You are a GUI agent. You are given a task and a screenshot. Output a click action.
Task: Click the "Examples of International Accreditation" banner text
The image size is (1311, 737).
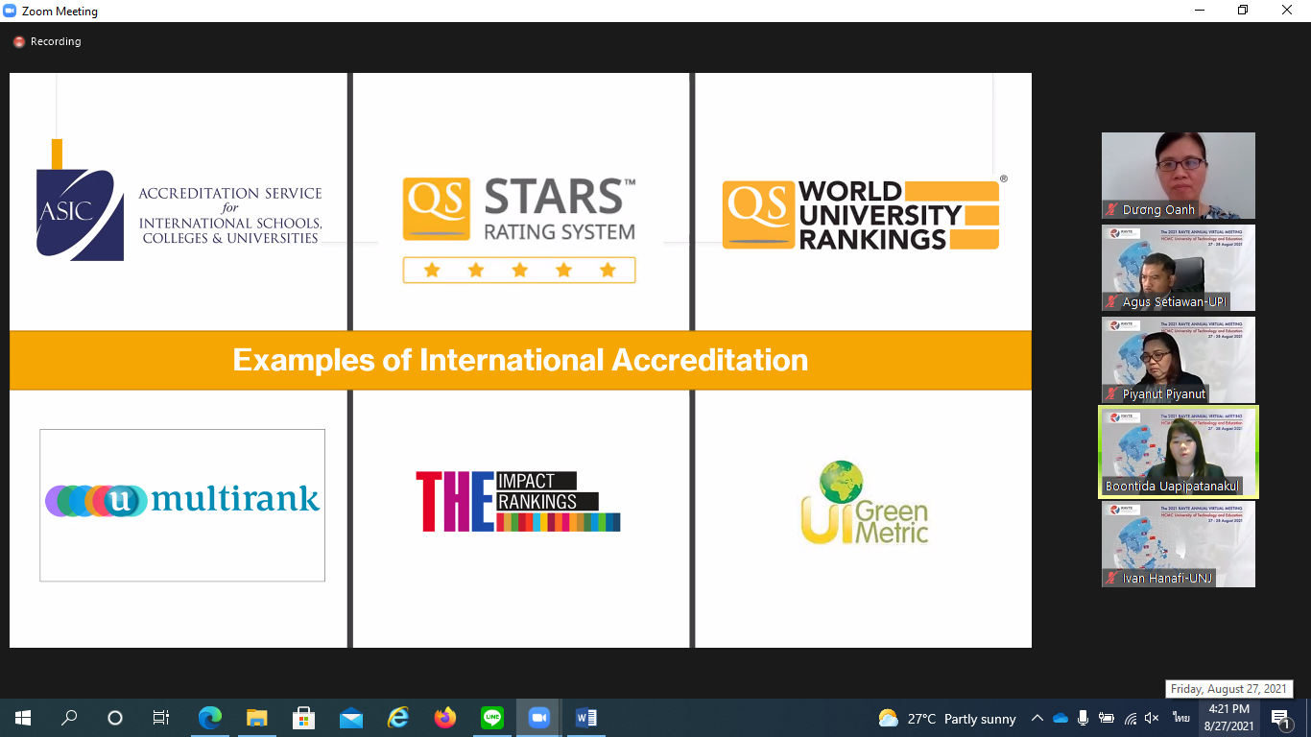[x=520, y=360]
